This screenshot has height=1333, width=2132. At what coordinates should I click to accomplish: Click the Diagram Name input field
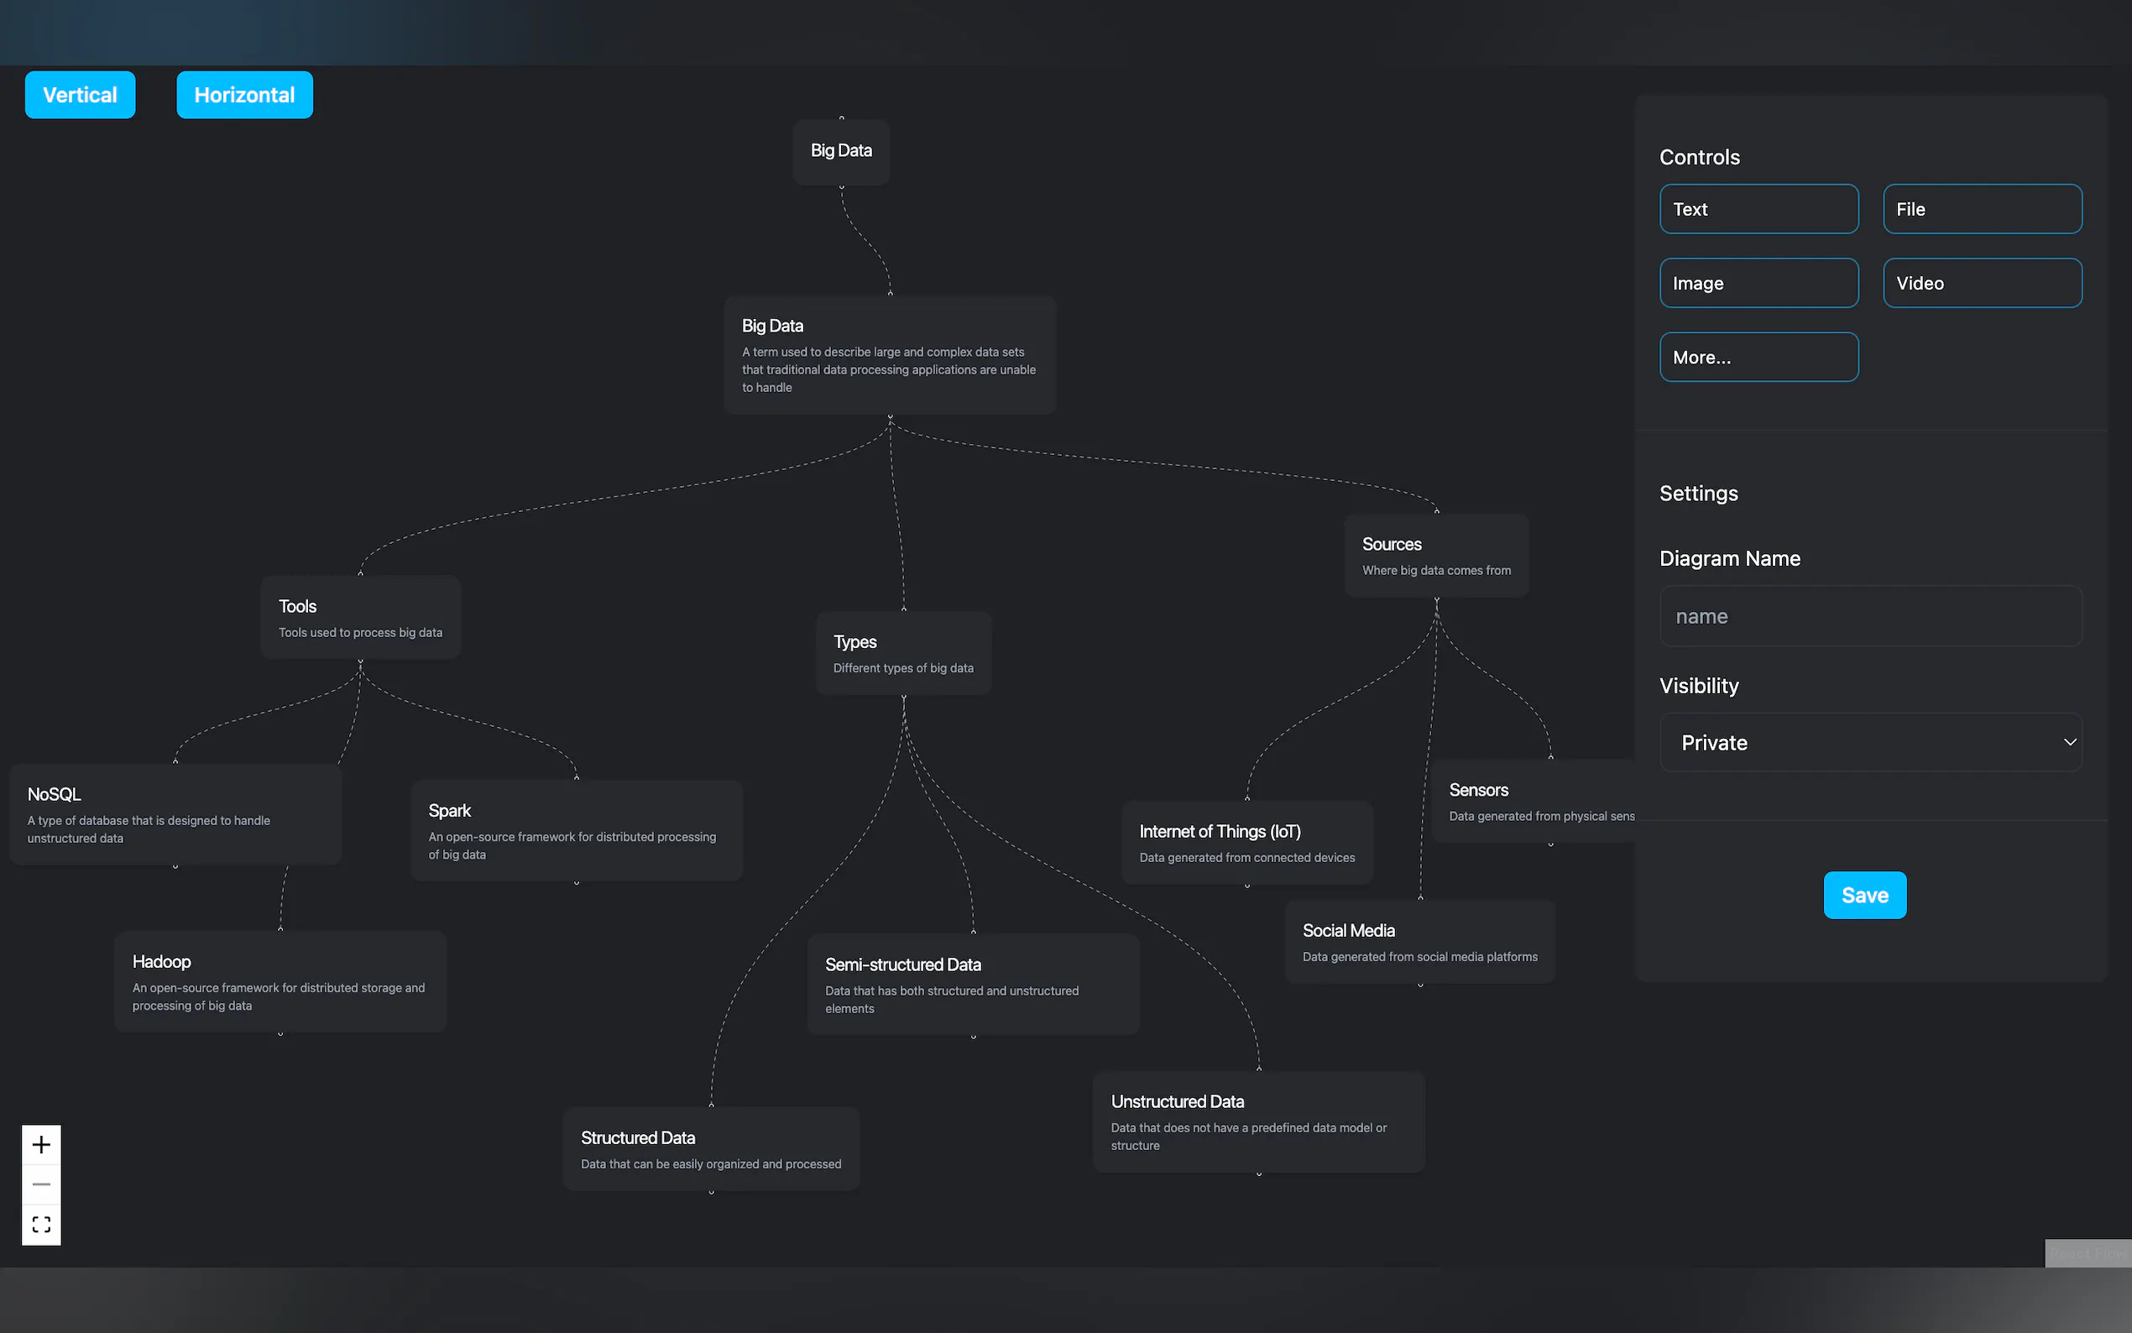point(1870,616)
